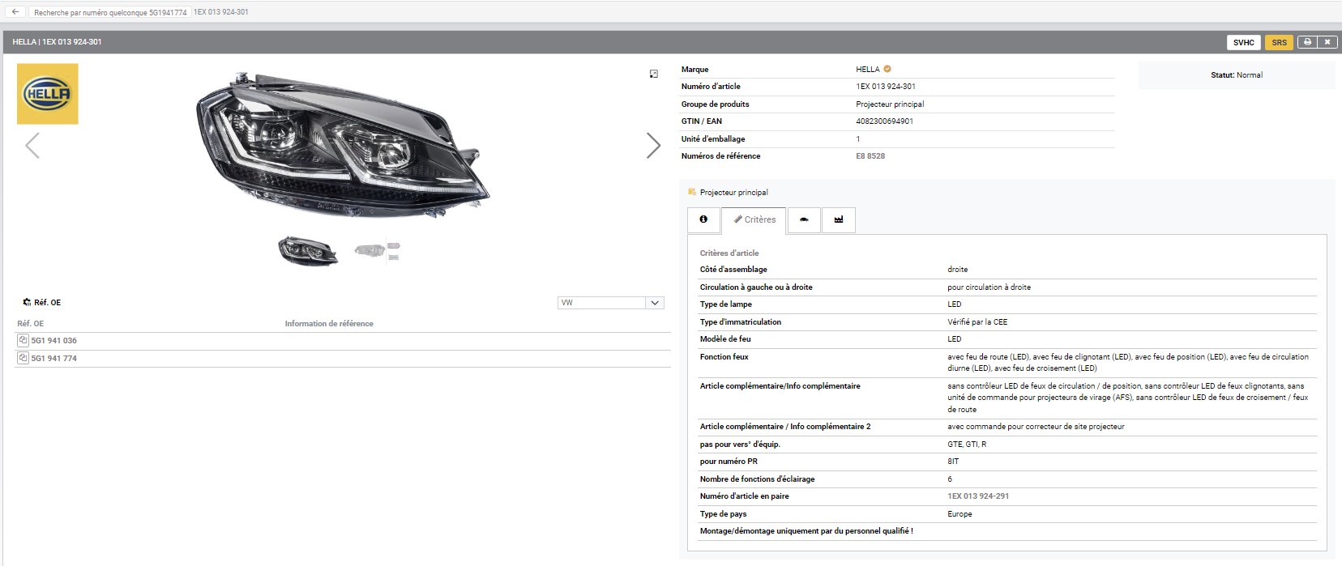Copy OE reference 5G1 941 774
The width and height of the screenshot is (1342, 566).
pyautogui.click(x=23, y=358)
